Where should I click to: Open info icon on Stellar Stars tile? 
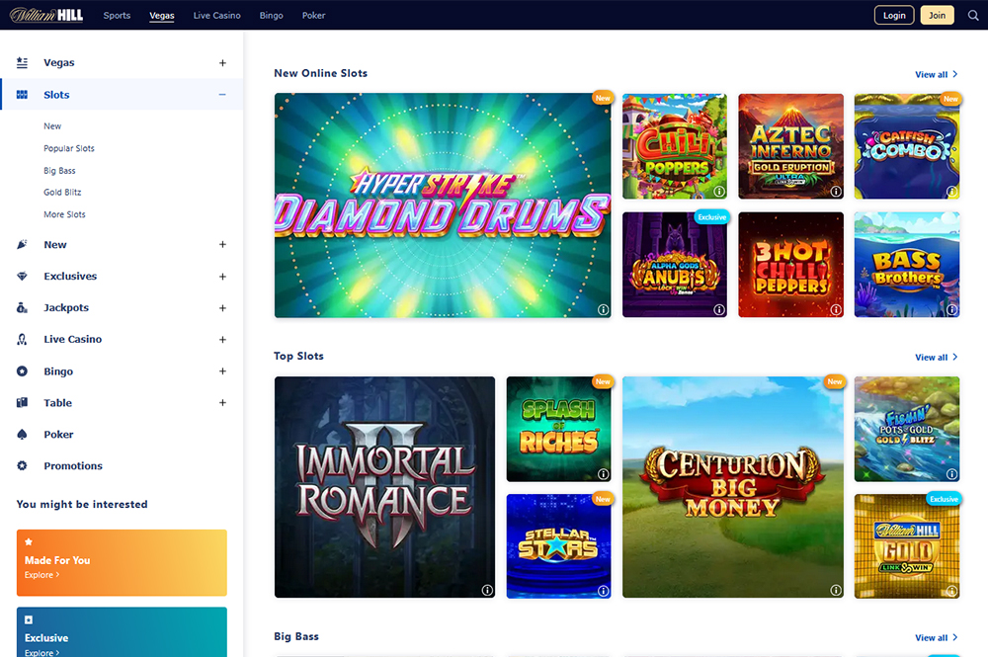(603, 590)
